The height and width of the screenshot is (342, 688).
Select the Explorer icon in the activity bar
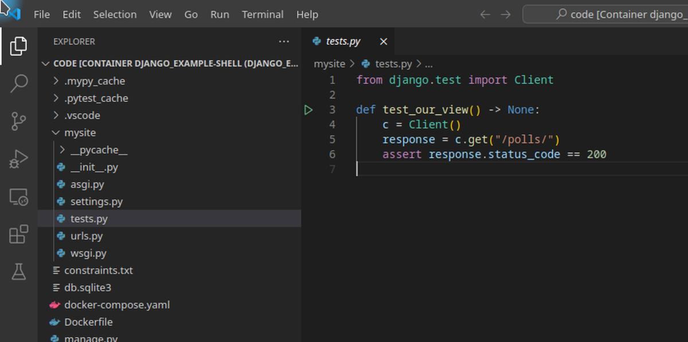(x=18, y=47)
